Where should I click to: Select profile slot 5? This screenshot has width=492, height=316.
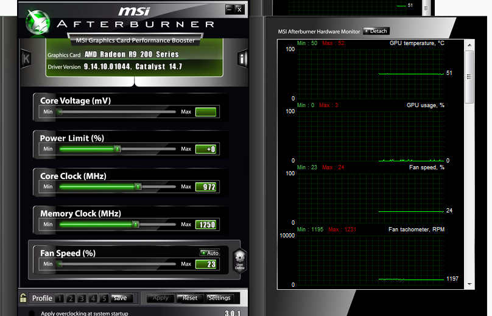click(x=104, y=298)
